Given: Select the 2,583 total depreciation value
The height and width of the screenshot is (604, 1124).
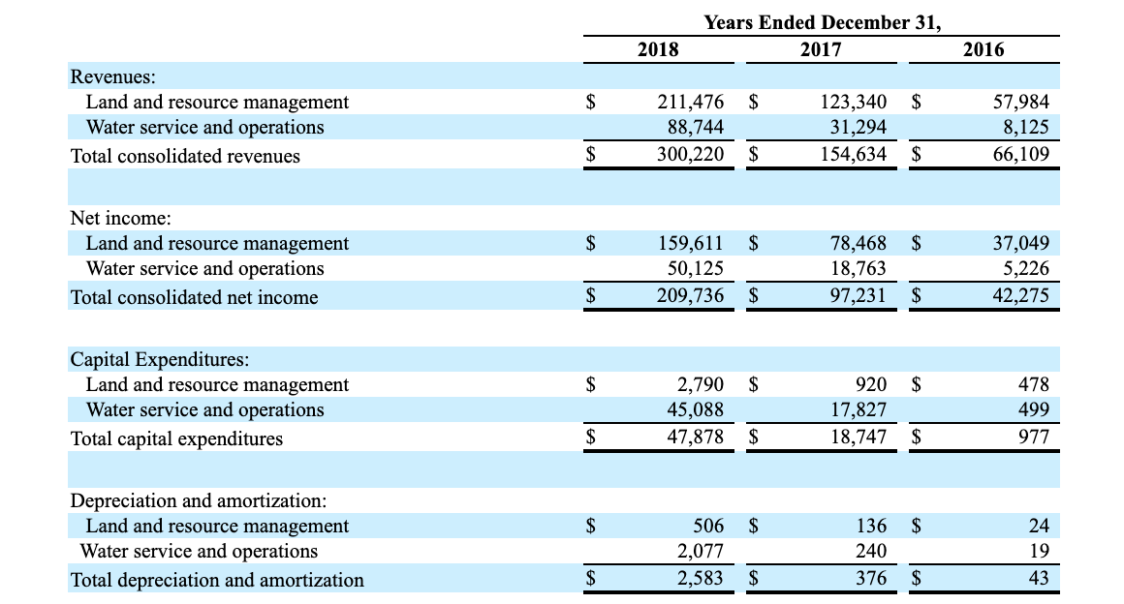Looking at the screenshot, I should pyautogui.click(x=702, y=578).
